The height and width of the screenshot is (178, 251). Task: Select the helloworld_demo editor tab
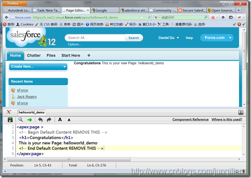(x=31, y=113)
